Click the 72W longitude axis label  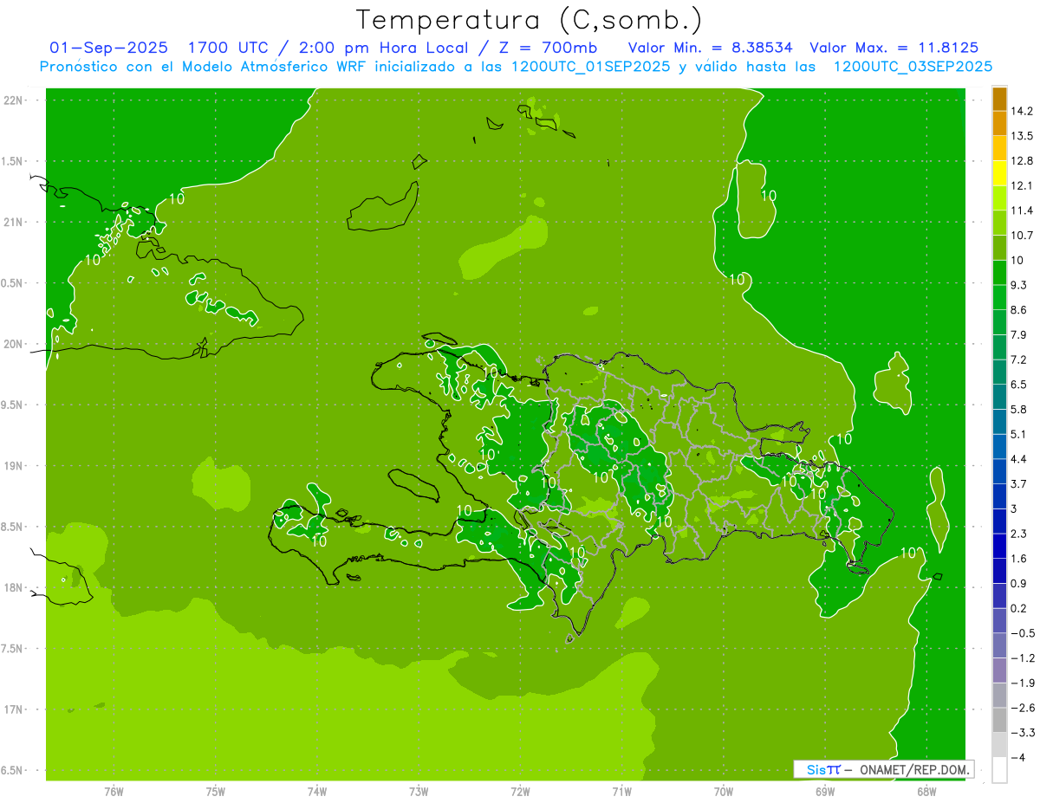pyautogui.click(x=520, y=792)
